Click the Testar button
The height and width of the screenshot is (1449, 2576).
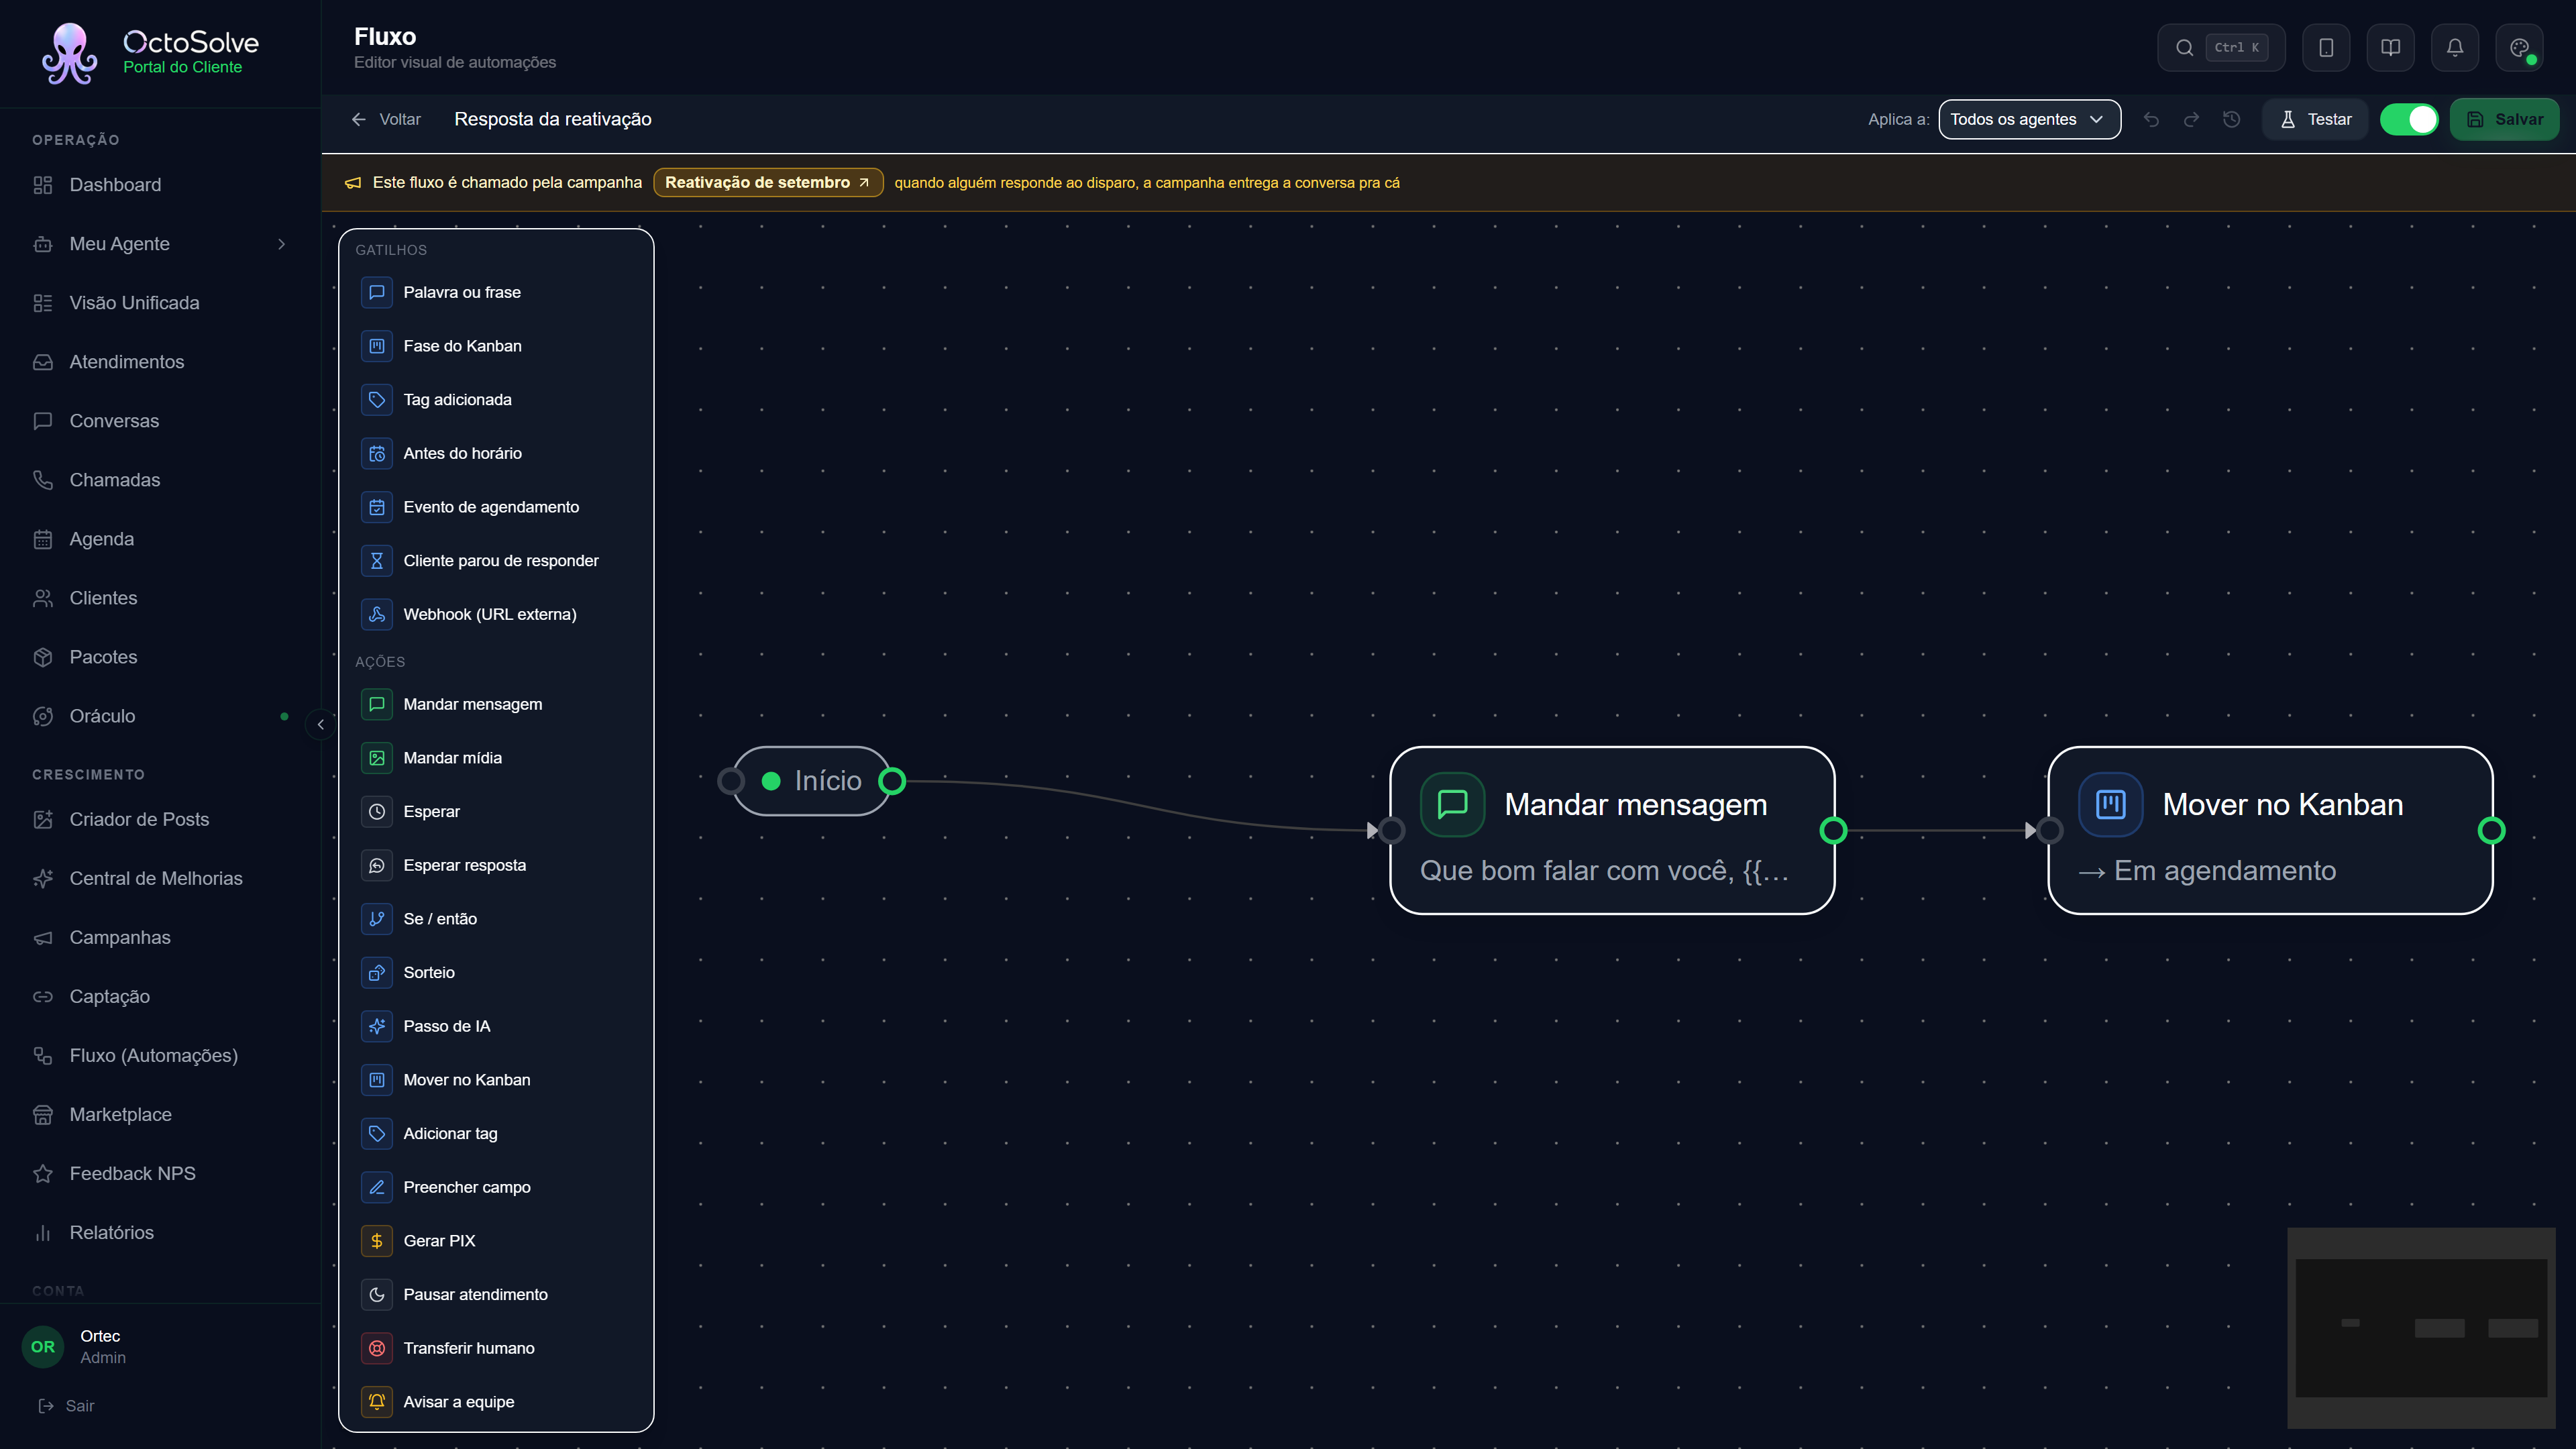point(2315,119)
